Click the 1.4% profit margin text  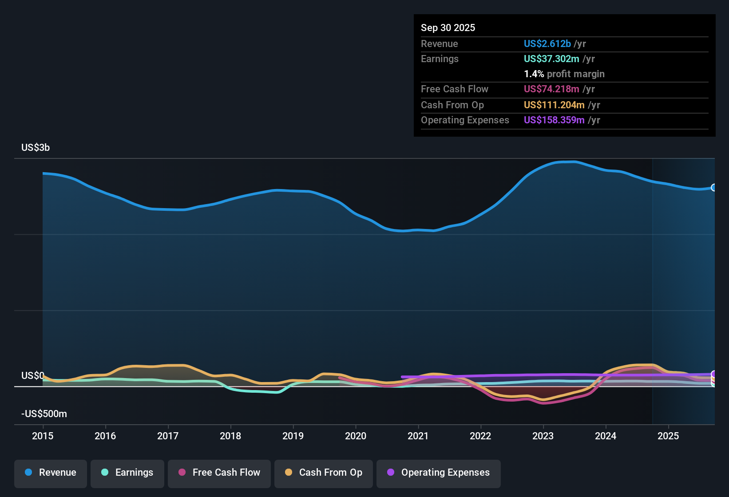pyautogui.click(x=564, y=74)
